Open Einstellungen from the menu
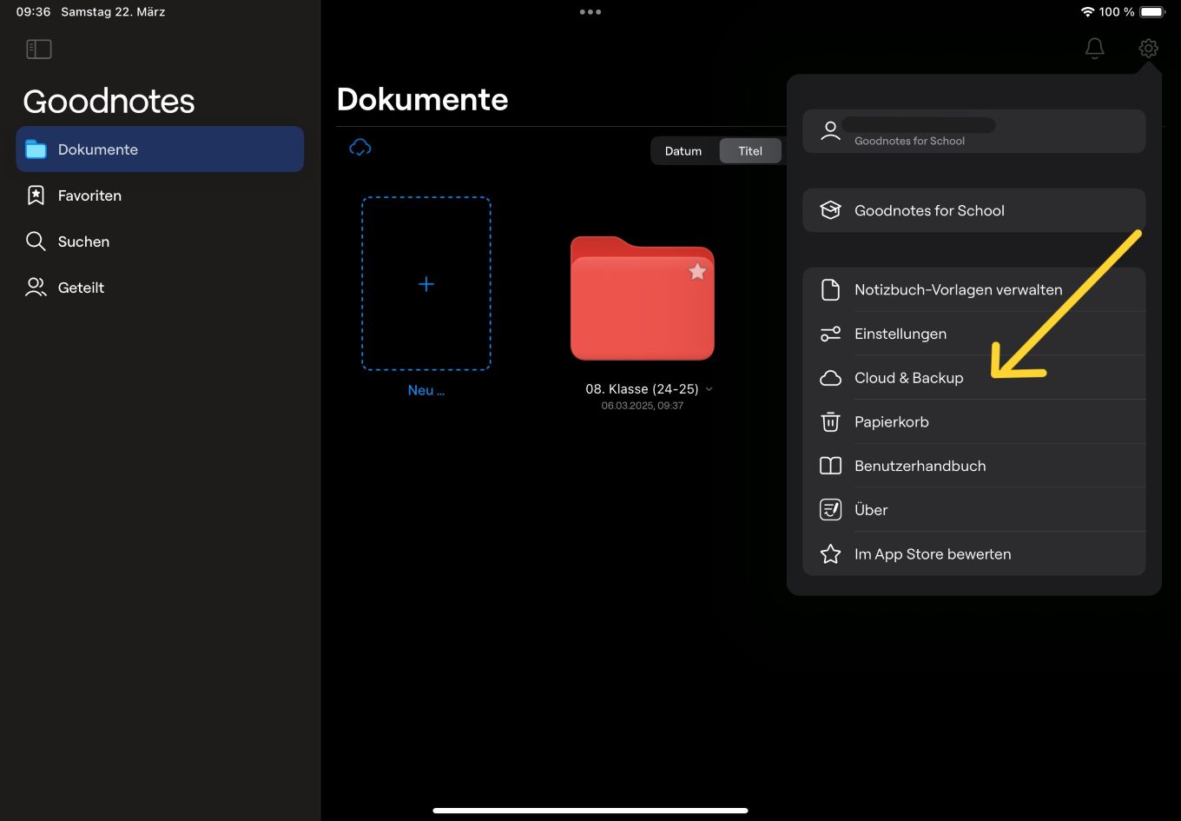Viewport: 1181px width, 821px height. tap(974, 334)
